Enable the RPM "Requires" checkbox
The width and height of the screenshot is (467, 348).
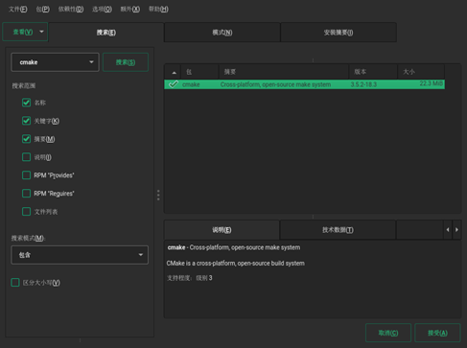26,194
